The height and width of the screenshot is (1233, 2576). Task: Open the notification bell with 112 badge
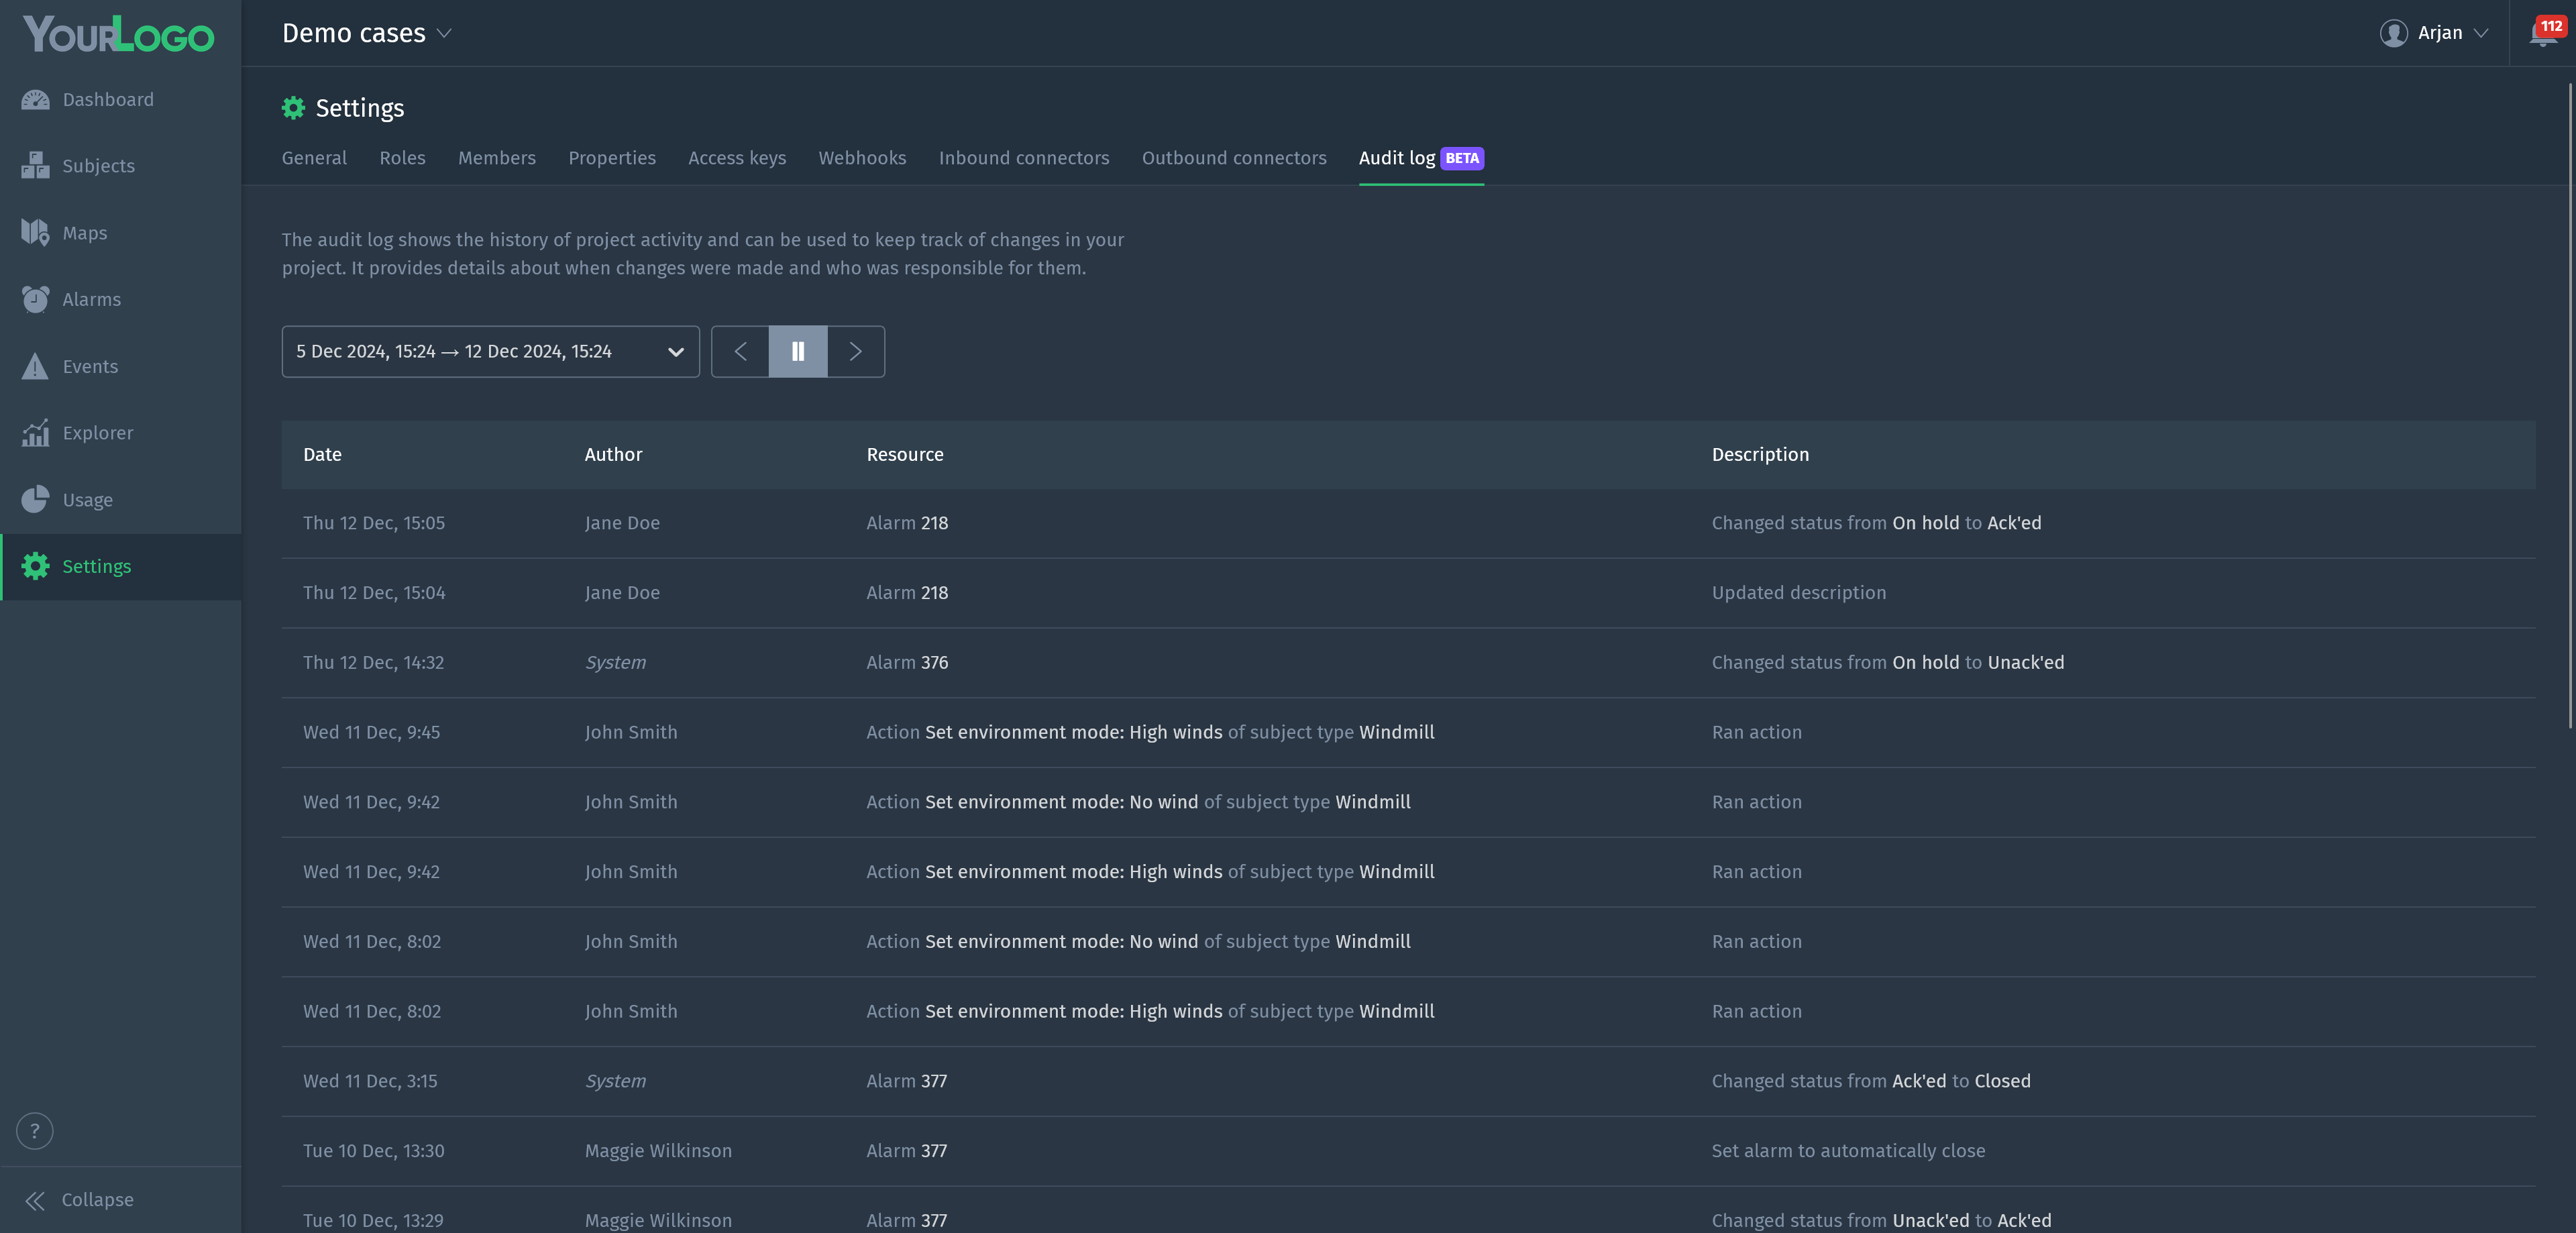pyautogui.click(x=2542, y=33)
